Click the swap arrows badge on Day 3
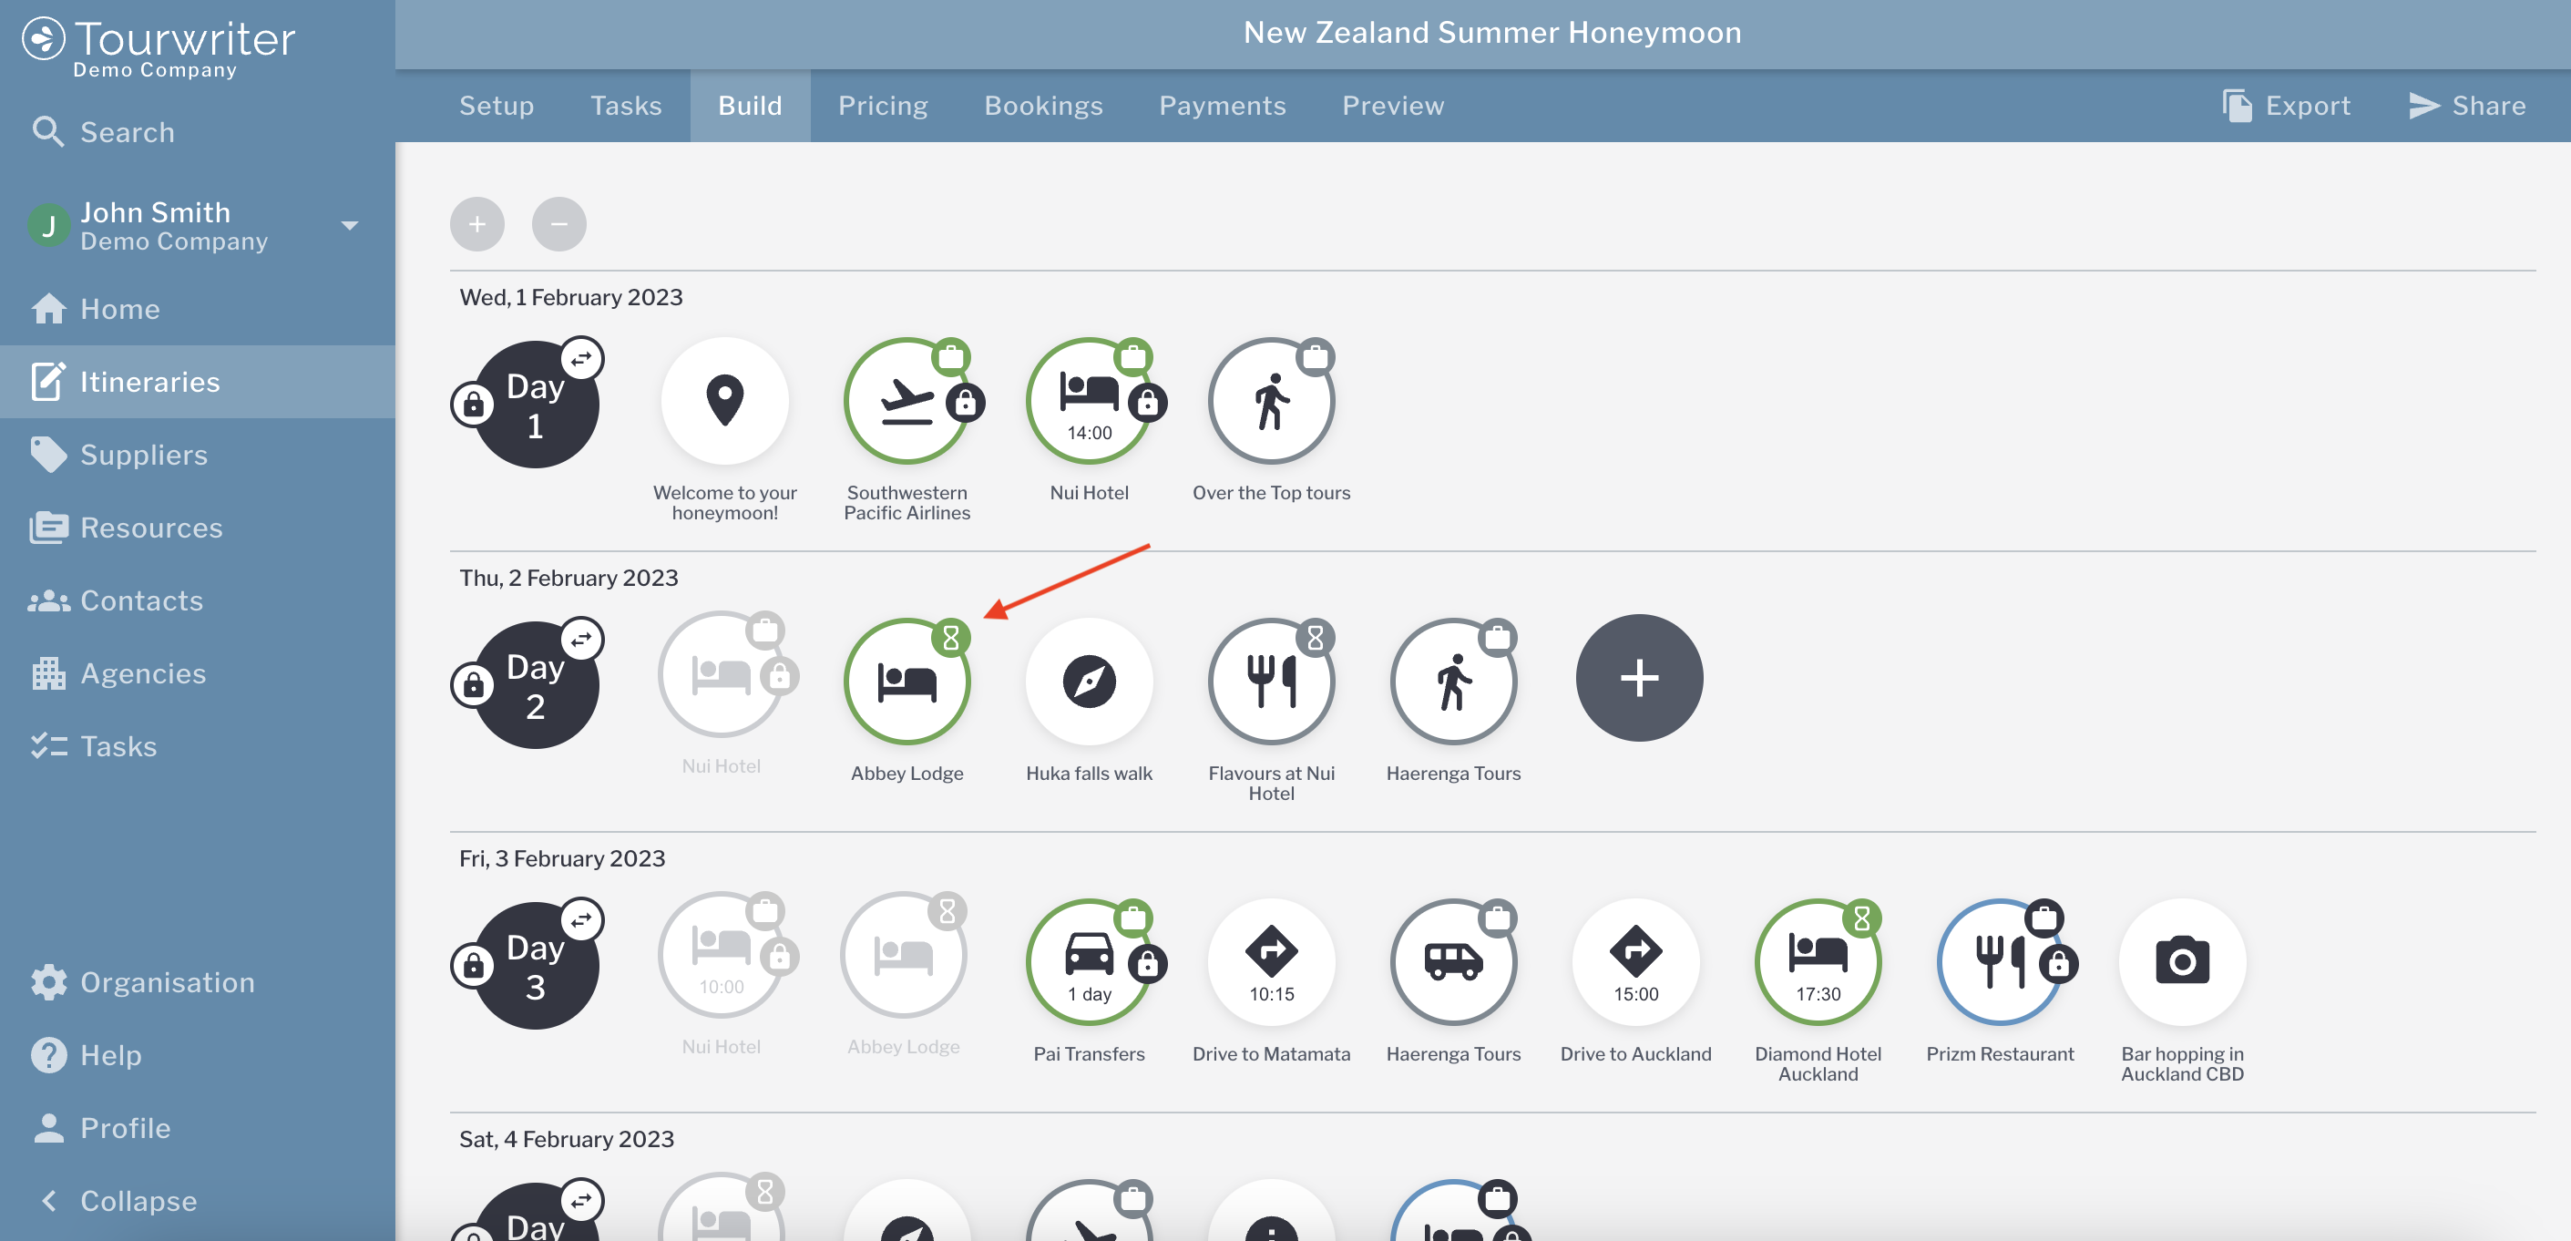This screenshot has width=2571, height=1241. point(581,919)
